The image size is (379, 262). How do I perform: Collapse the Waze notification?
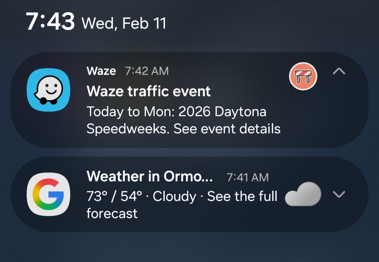[339, 71]
